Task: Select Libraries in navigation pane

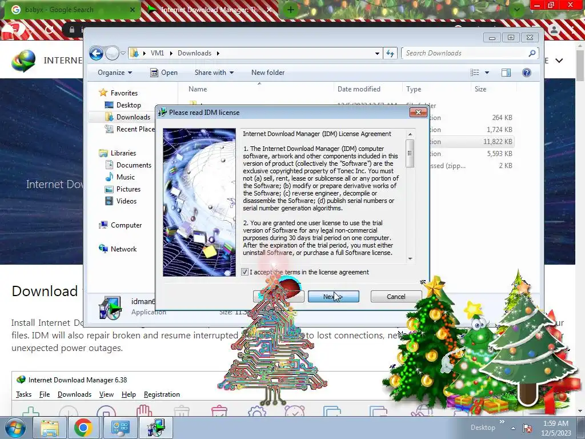Action: [118, 153]
